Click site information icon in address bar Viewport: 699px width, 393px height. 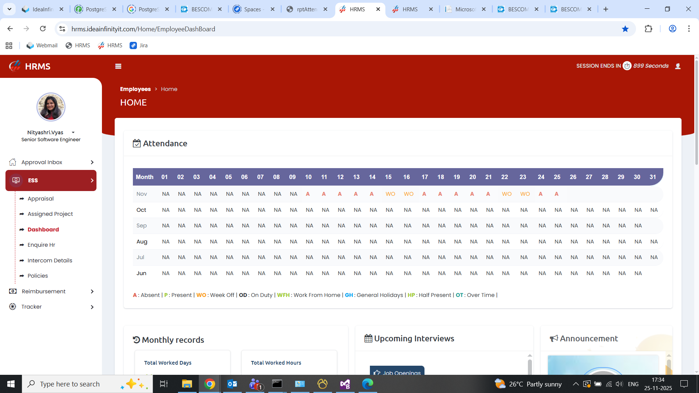tap(62, 29)
